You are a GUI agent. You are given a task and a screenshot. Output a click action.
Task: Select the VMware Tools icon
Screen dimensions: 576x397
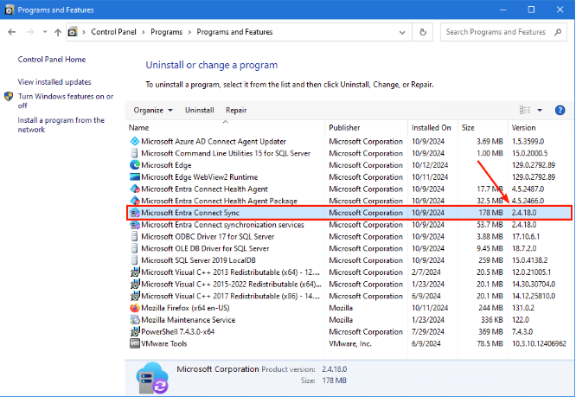135,343
